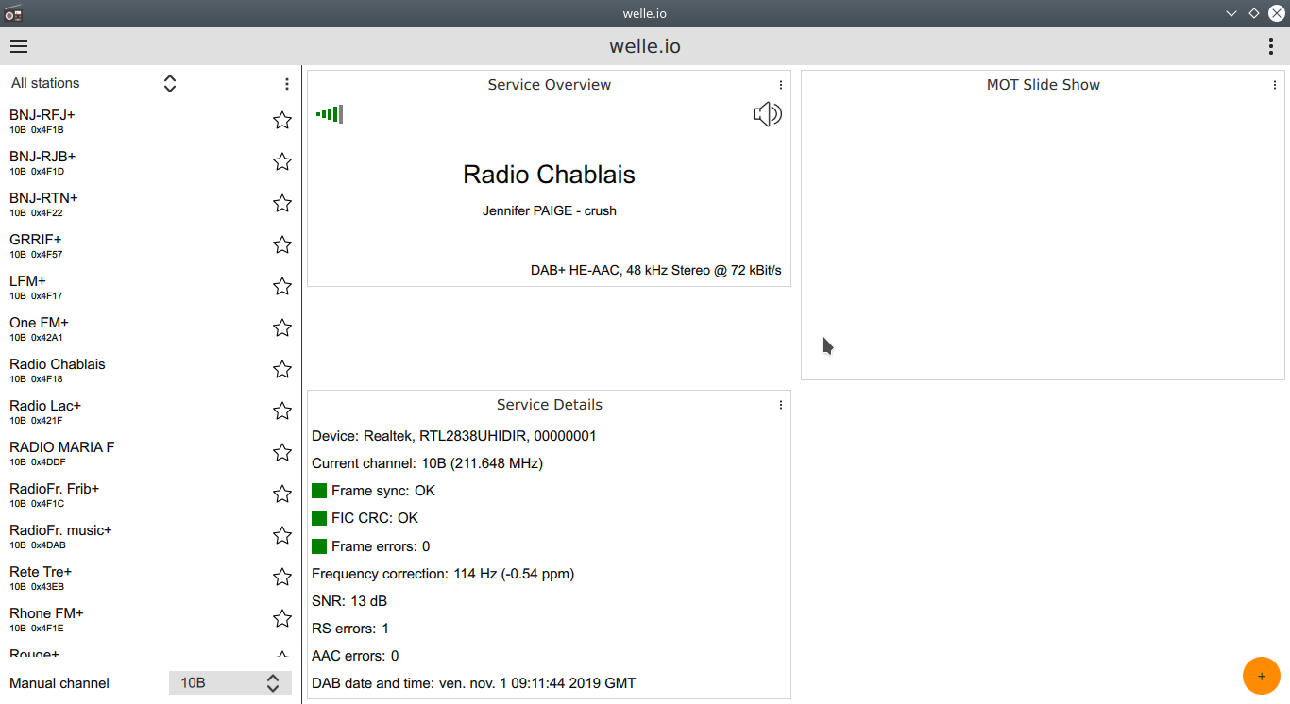Click the 'Device: Realtek' line

(454, 436)
